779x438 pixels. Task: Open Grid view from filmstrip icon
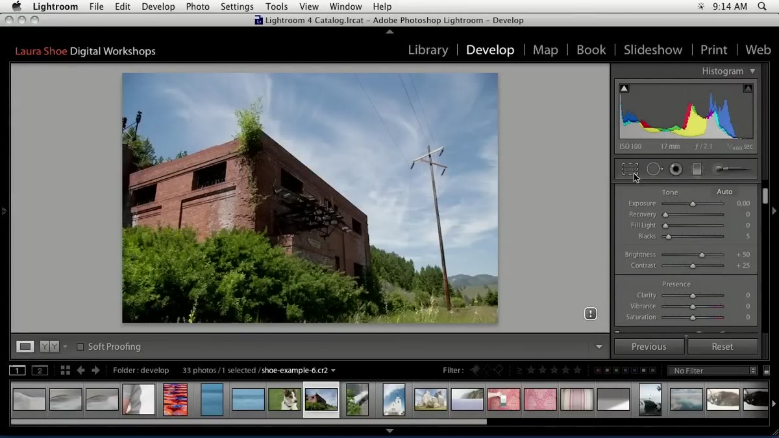click(x=65, y=371)
